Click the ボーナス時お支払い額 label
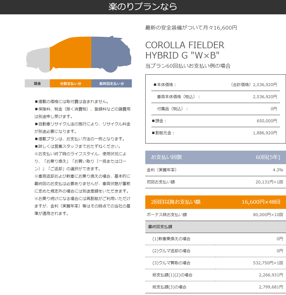Image resolution: width=286 pixels, height=295 pixels. (x=167, y=215)
